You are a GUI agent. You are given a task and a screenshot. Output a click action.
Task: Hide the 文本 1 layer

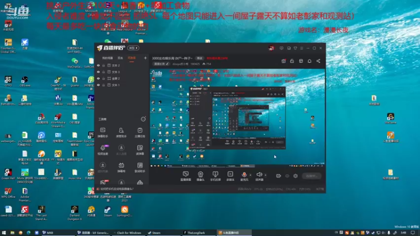98,85
